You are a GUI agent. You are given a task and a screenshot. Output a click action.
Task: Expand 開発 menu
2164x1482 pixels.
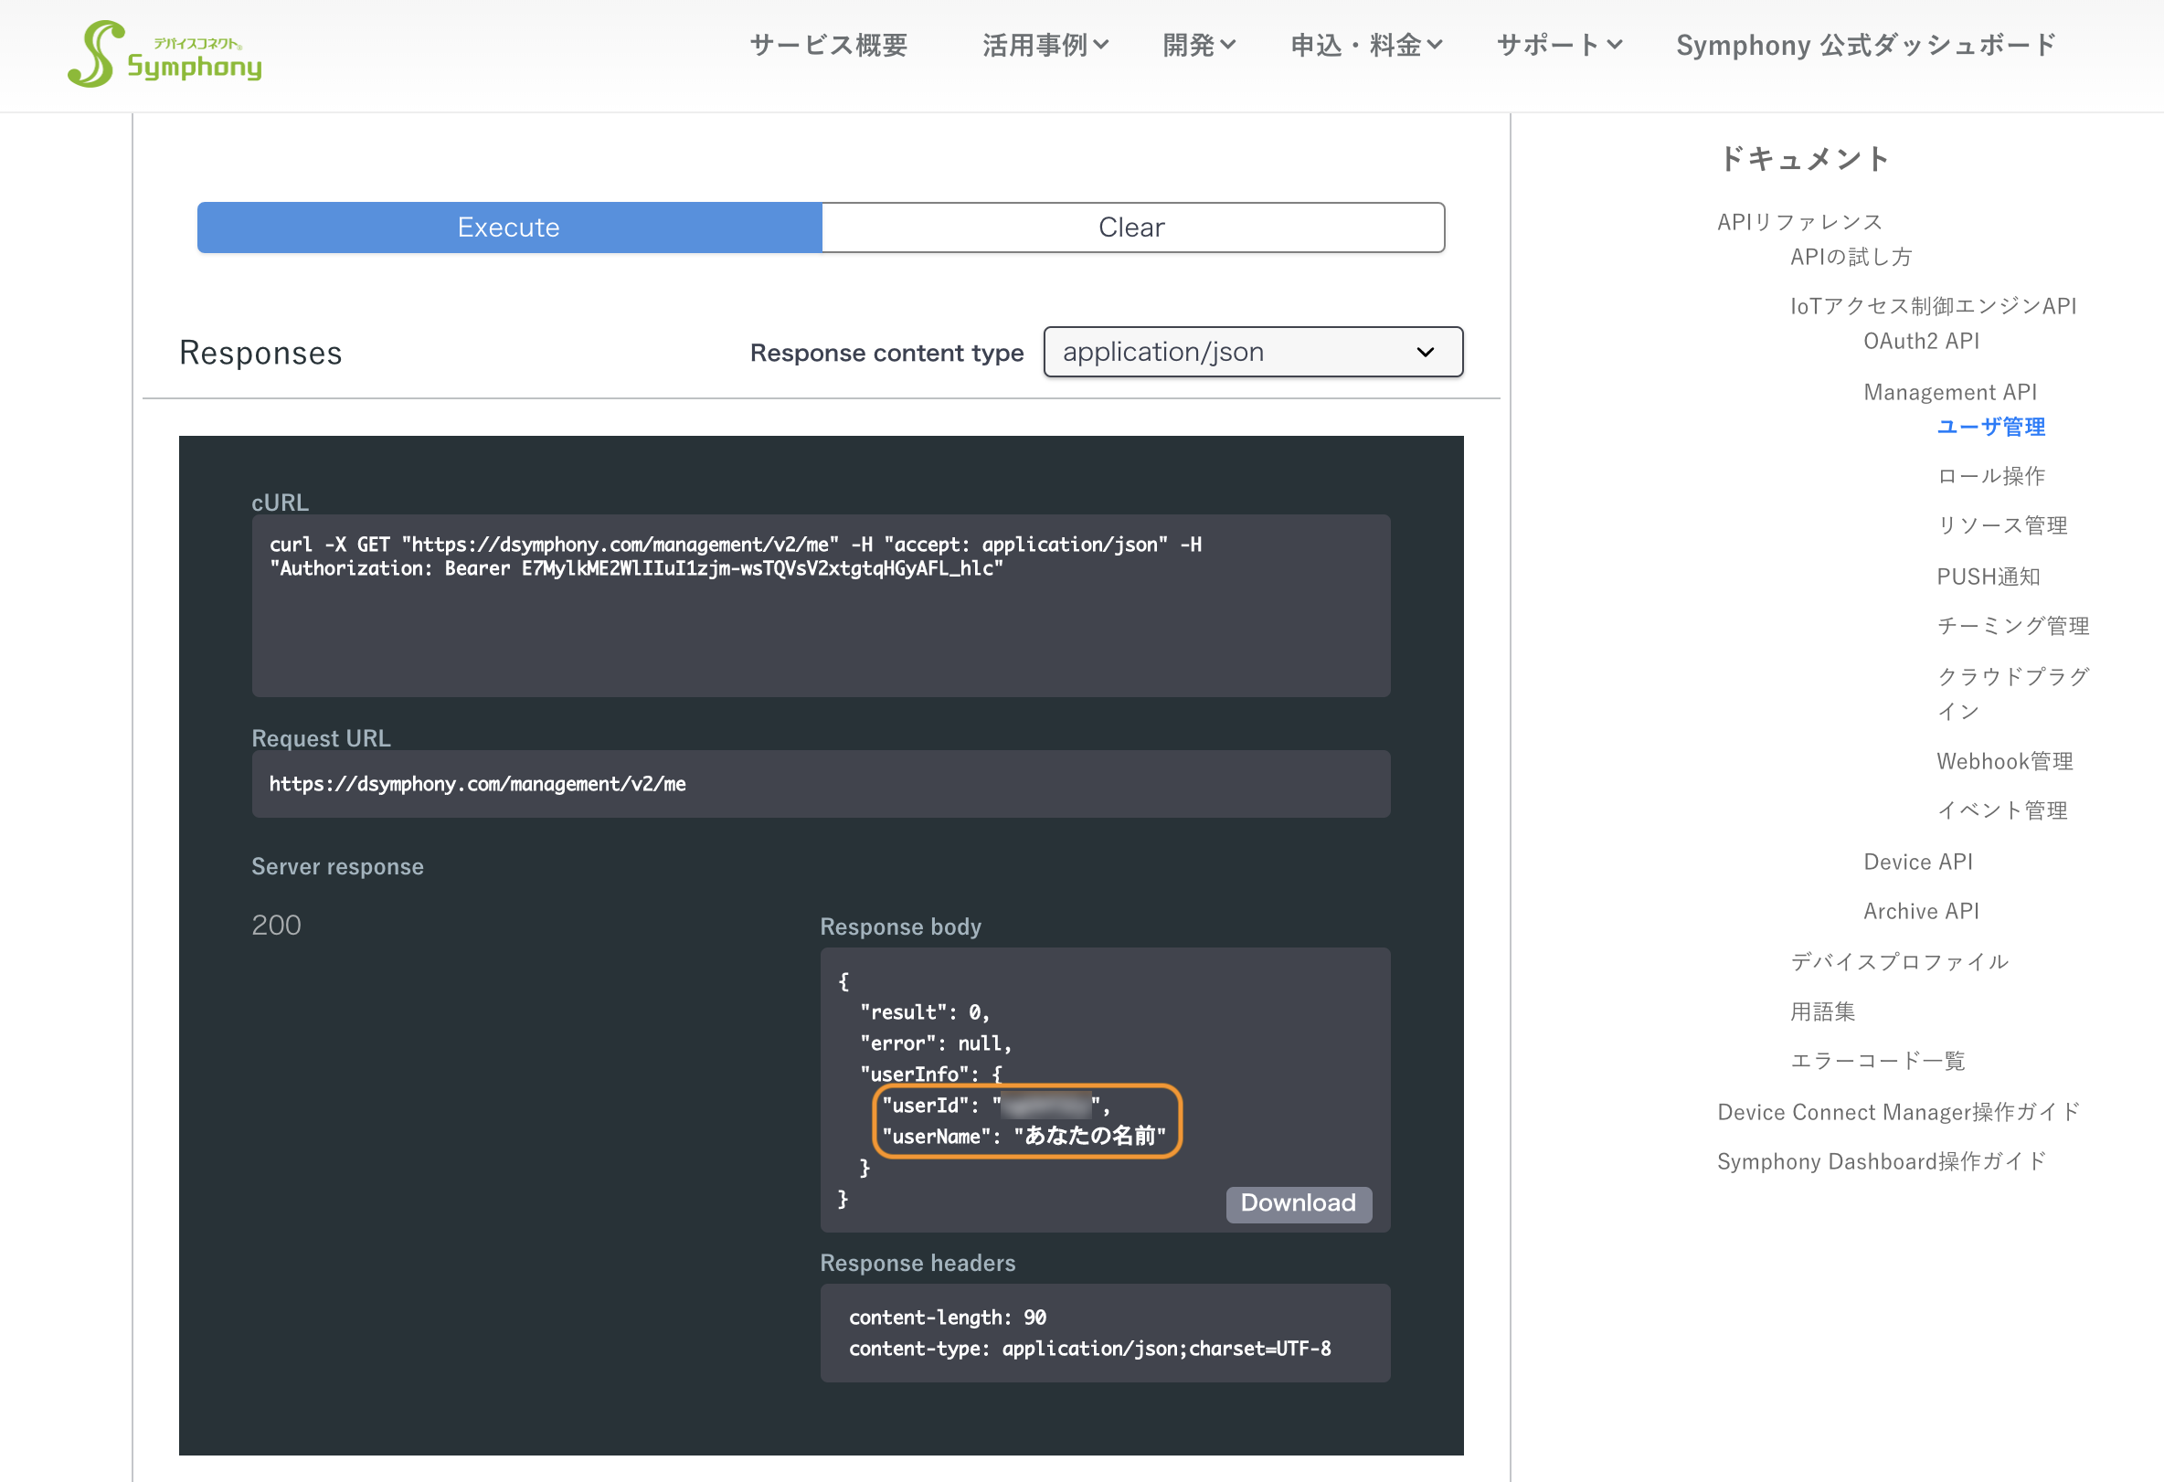(1198, 45)
